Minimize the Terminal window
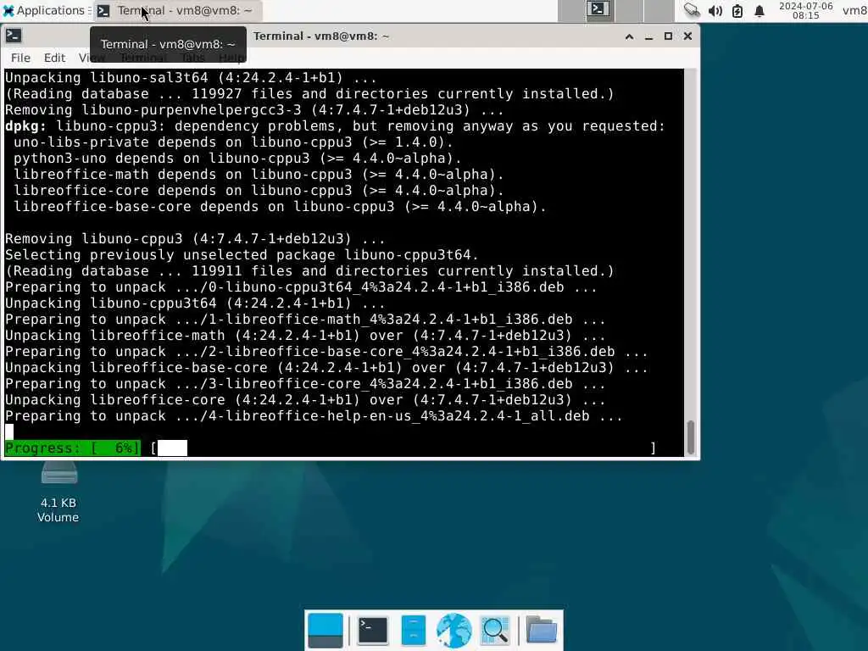The width and height of the screenshot is (868, 651). tap(648, 36)
